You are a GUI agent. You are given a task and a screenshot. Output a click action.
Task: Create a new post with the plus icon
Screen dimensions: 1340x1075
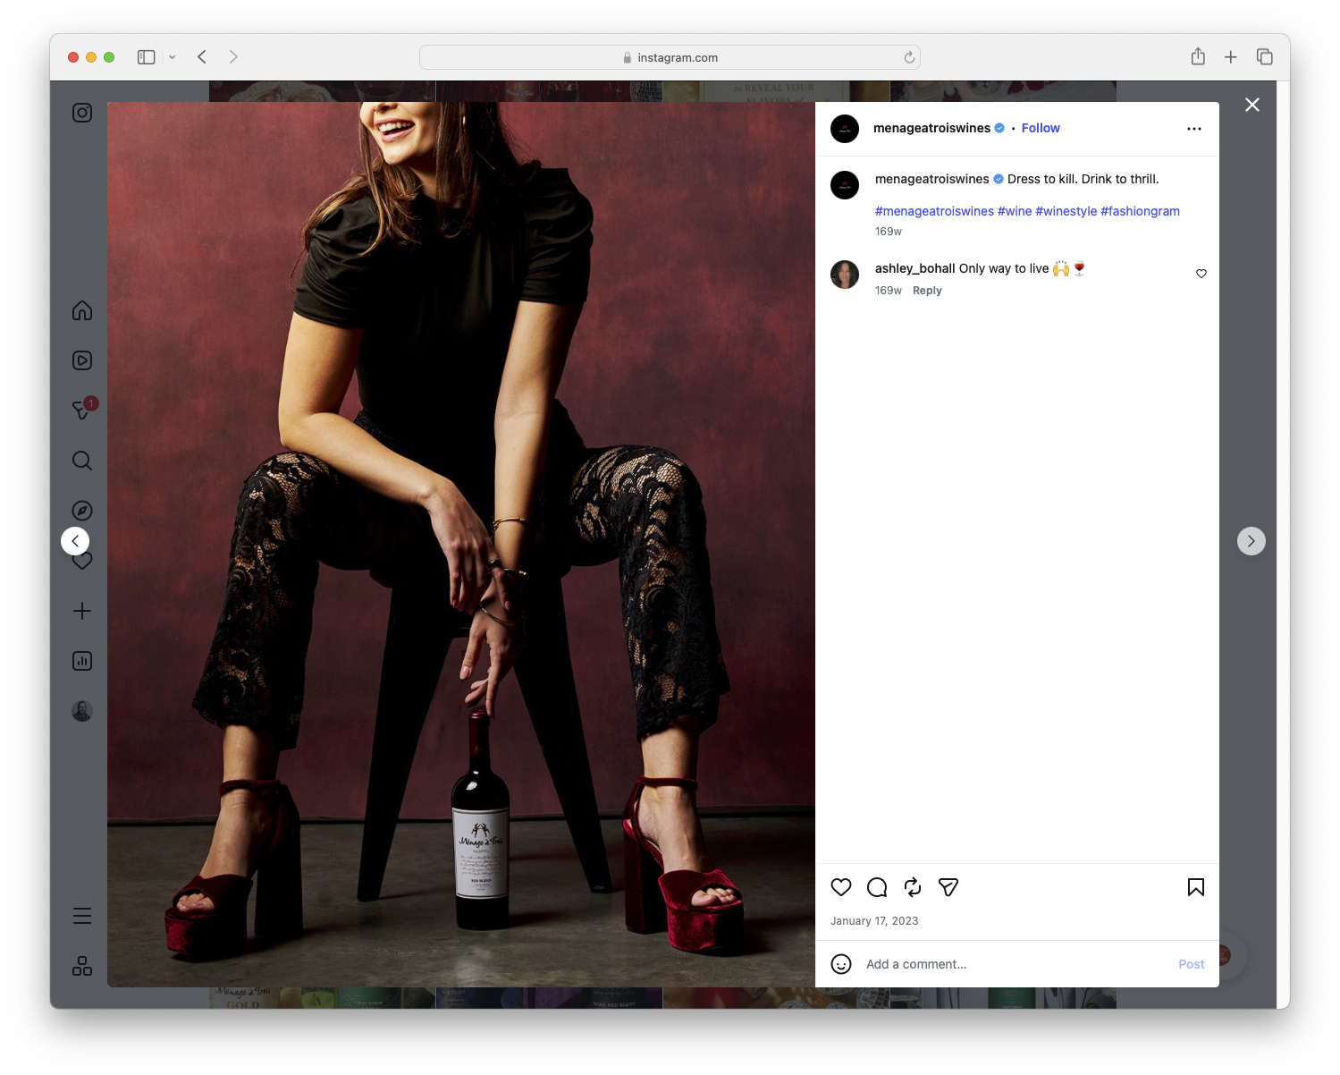[x=81, y=611]
